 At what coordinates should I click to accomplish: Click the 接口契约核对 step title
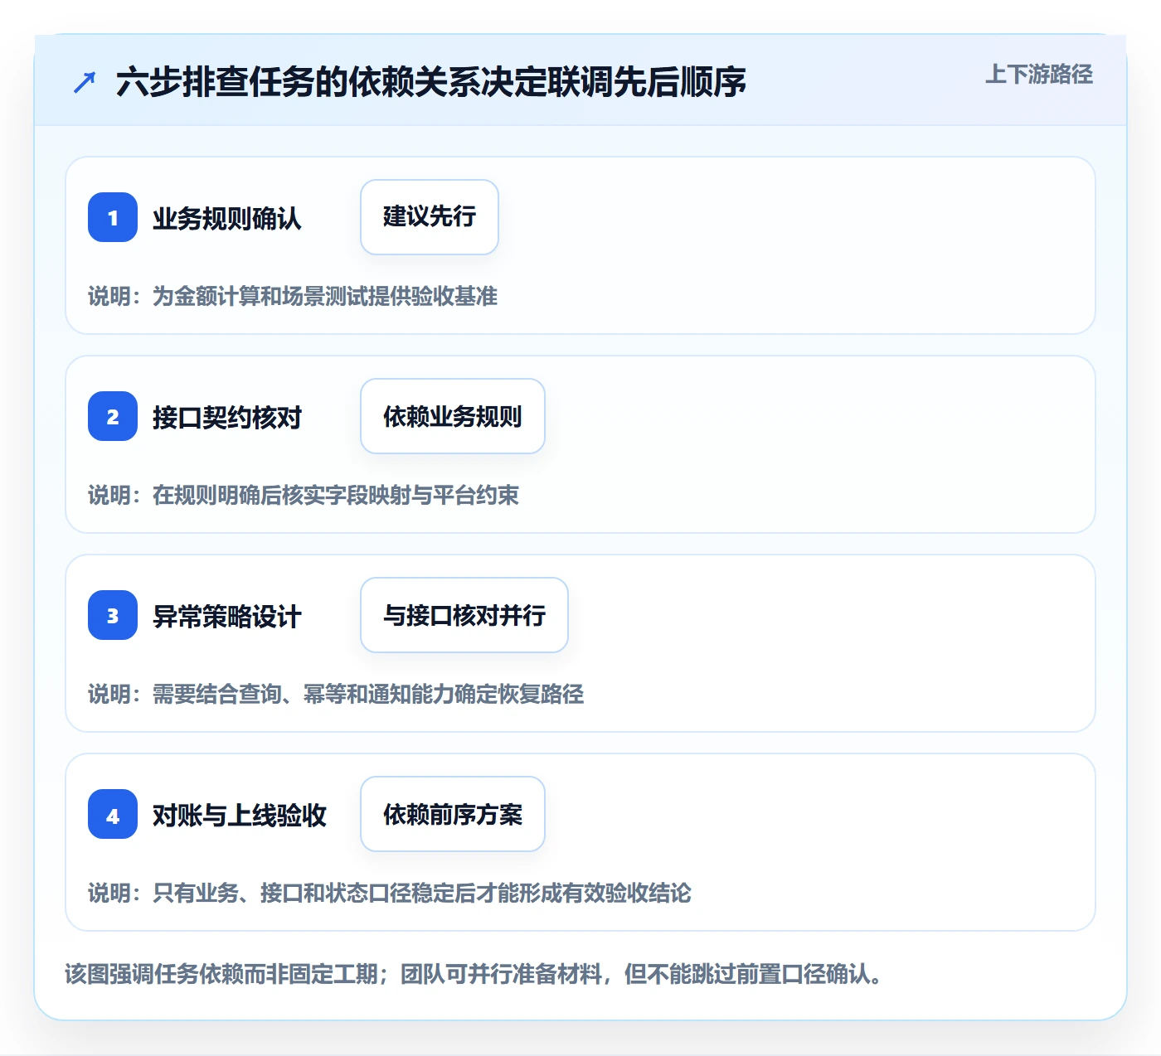click(x=227, y=417)
